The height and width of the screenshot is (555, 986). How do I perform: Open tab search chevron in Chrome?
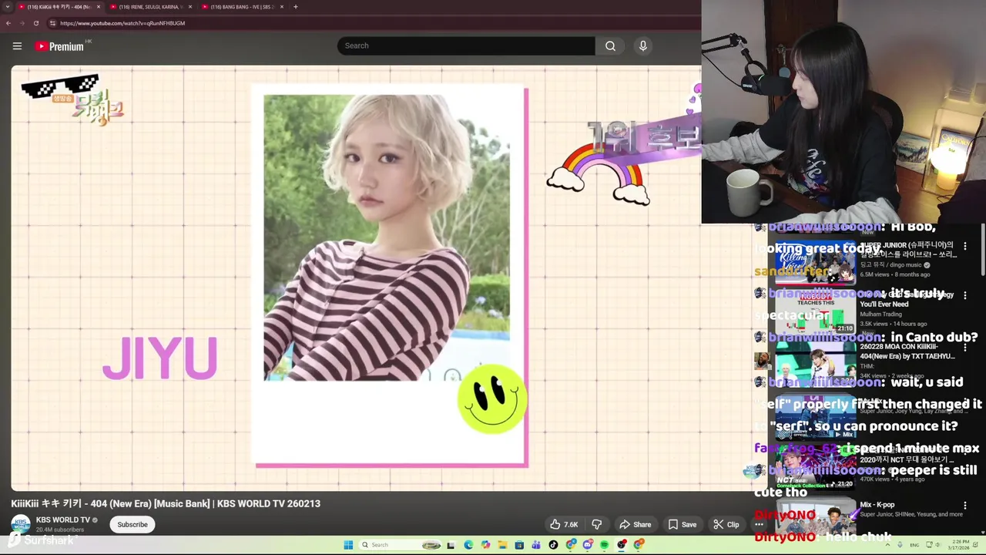[8, 6]
